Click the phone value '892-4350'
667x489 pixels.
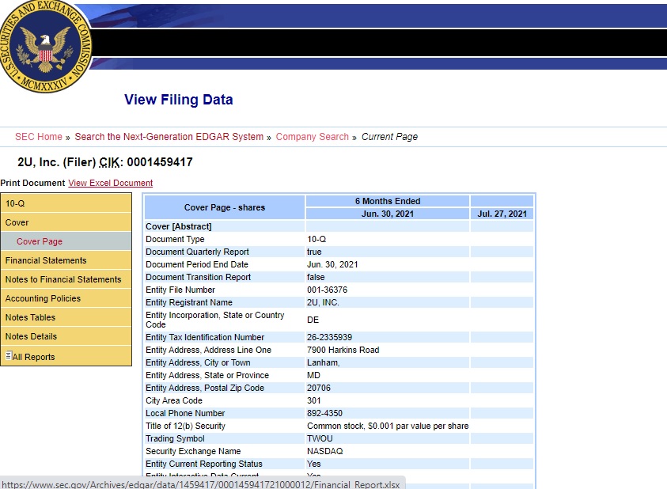pos(324,413)
